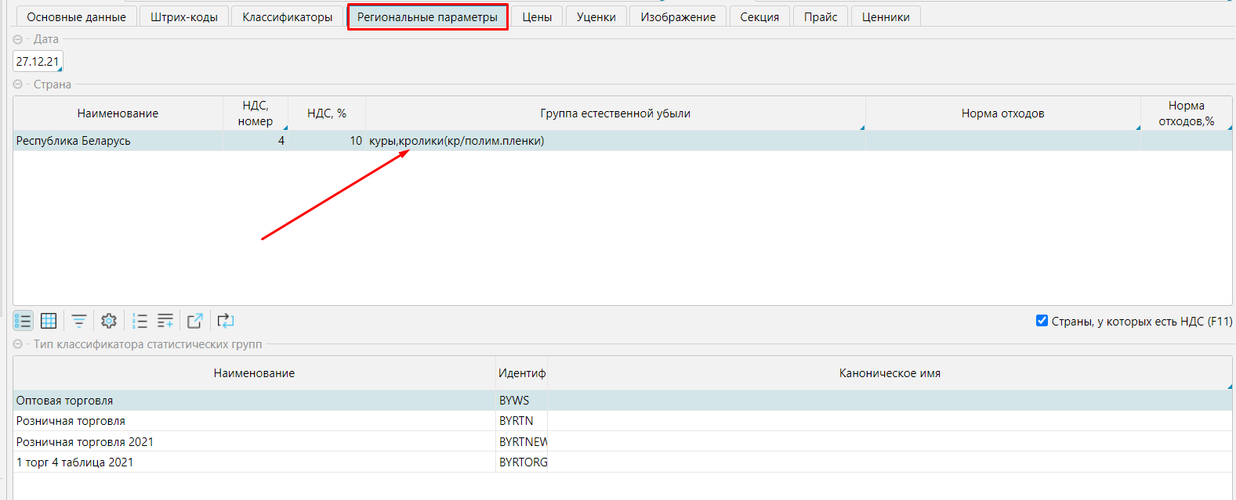Open the 'Штрих-коды' tab
The width and height of the screenshot is (1236, 500).
pyautogui.click(x=184, y=17)
